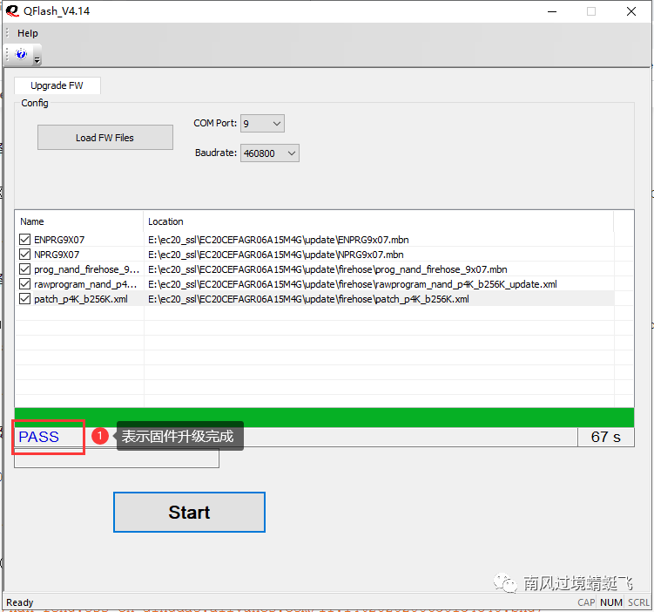Switch to the Upgrade FW tab

click(57, 85)
